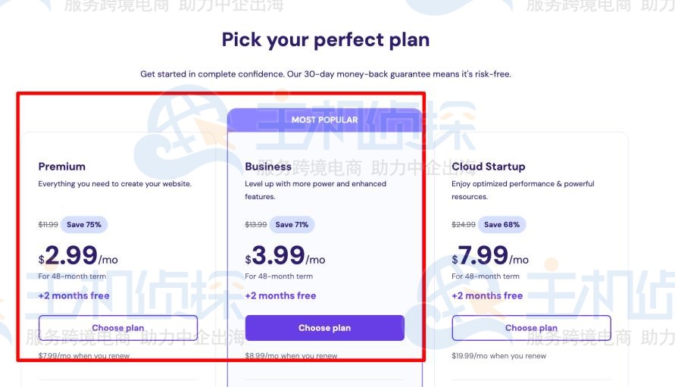Click the Save 68% badge

click(502, 224)
